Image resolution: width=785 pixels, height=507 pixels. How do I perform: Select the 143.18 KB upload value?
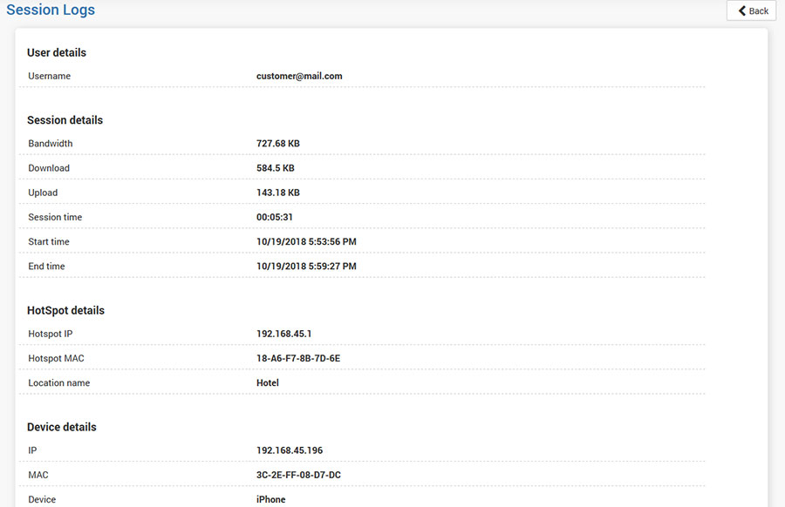point(278,193)
